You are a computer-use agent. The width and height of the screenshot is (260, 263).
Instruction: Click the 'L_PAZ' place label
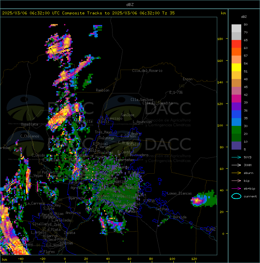(x=211, y=230)
